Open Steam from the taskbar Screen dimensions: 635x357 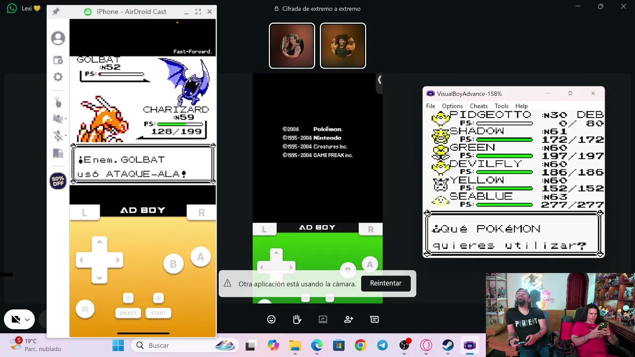[447, 346]
